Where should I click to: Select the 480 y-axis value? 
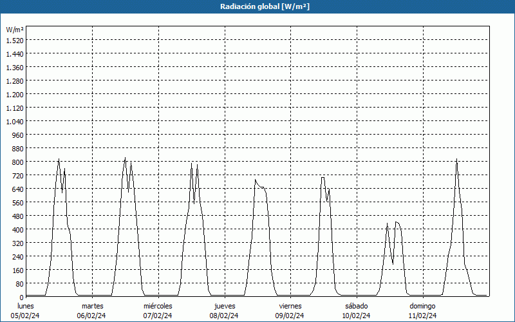click(x=17, y=216)
